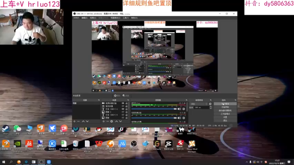Pop out the scenes dock panel
This screenshot has height=165, width=294.
point(99,100)
